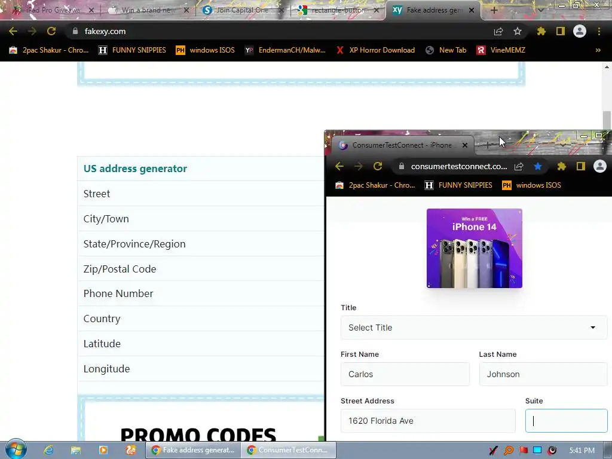Bookmark fakexy.com with the star icon
The height and width of the screenshot is (459, 612).
[518, 31]
